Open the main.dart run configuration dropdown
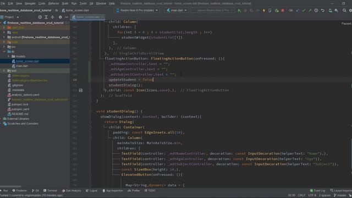352x198 pixels. tap(177, 10)
